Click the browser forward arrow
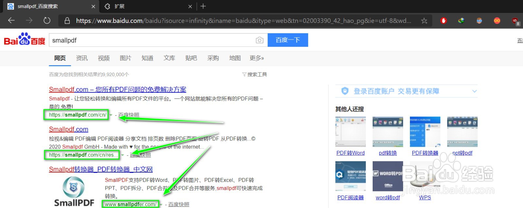This screenshot has height=208, width=523. coord(29,21)
